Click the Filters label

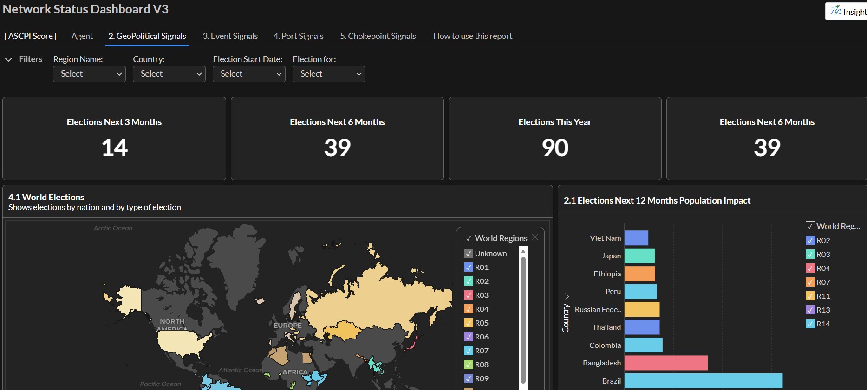click(30, 59)
